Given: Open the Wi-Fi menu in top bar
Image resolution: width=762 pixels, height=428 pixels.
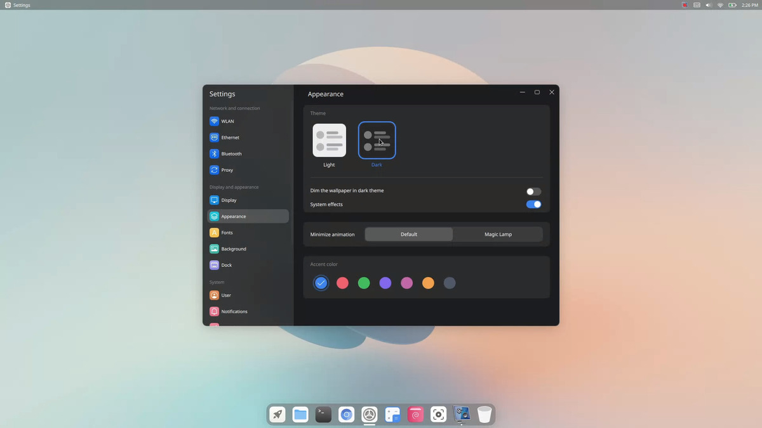Looking at the screenshot, I should pyautogui.click(x=720, y=5).
